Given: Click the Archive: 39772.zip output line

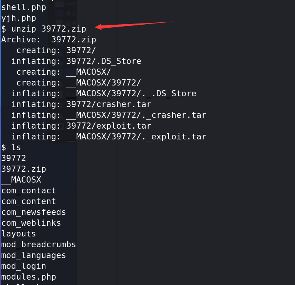Looking at the screenshot, I should (x=49, y=40).
